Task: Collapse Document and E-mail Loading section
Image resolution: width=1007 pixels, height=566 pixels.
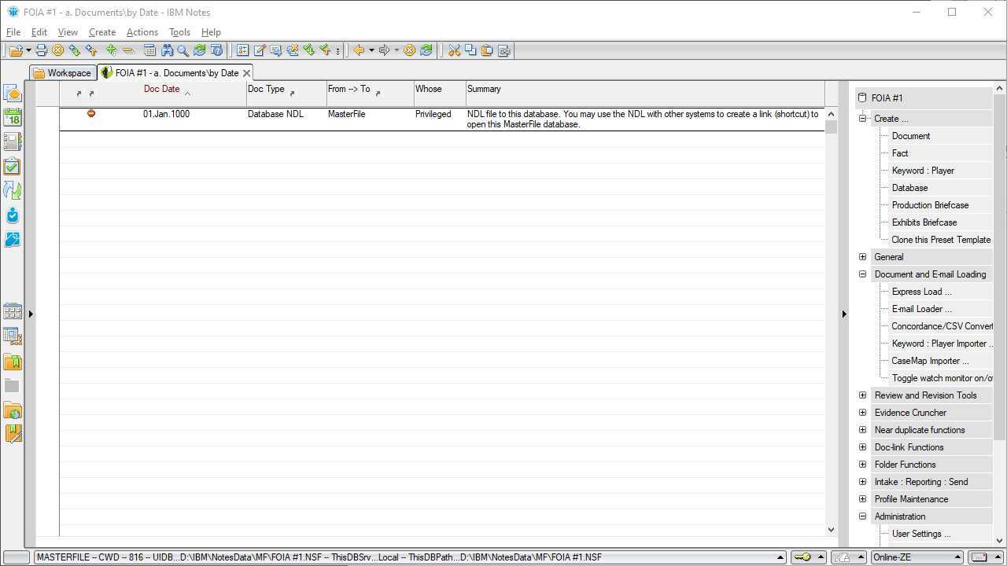Action: 862,274
